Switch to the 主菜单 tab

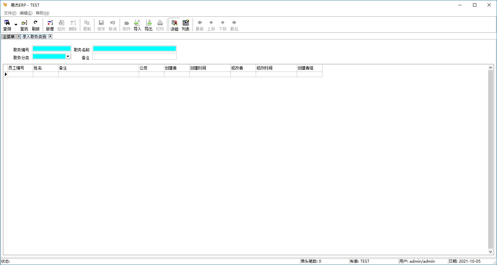[x=9, y=37]
